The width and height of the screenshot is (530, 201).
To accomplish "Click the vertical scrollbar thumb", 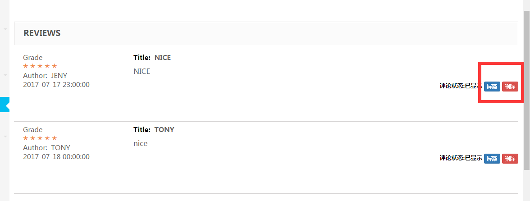I will pos(526,90).
